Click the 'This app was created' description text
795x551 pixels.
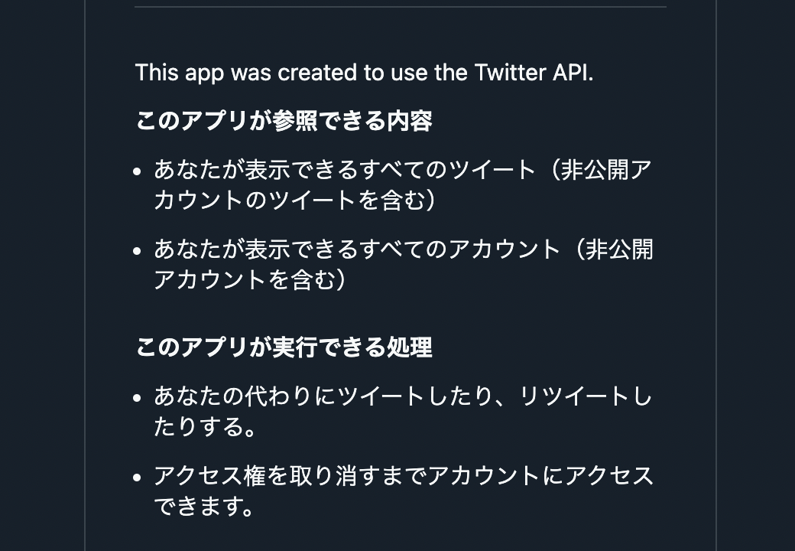(364, 73)
